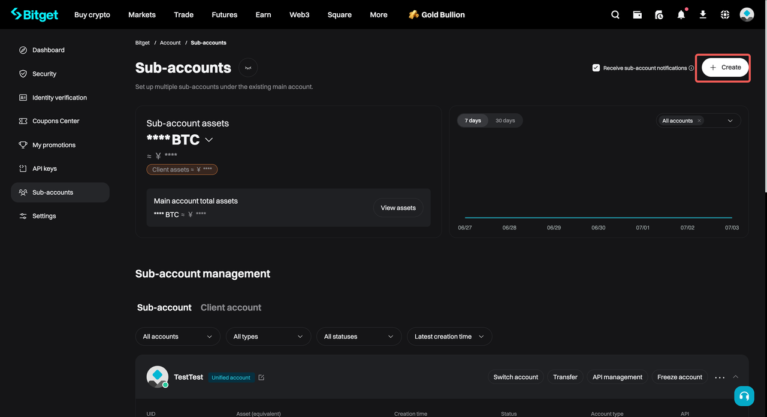
Task: Select the 7 days range
Action: click(473, 120)
